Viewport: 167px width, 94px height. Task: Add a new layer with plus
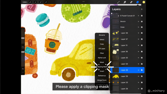(x=142, y=9)
